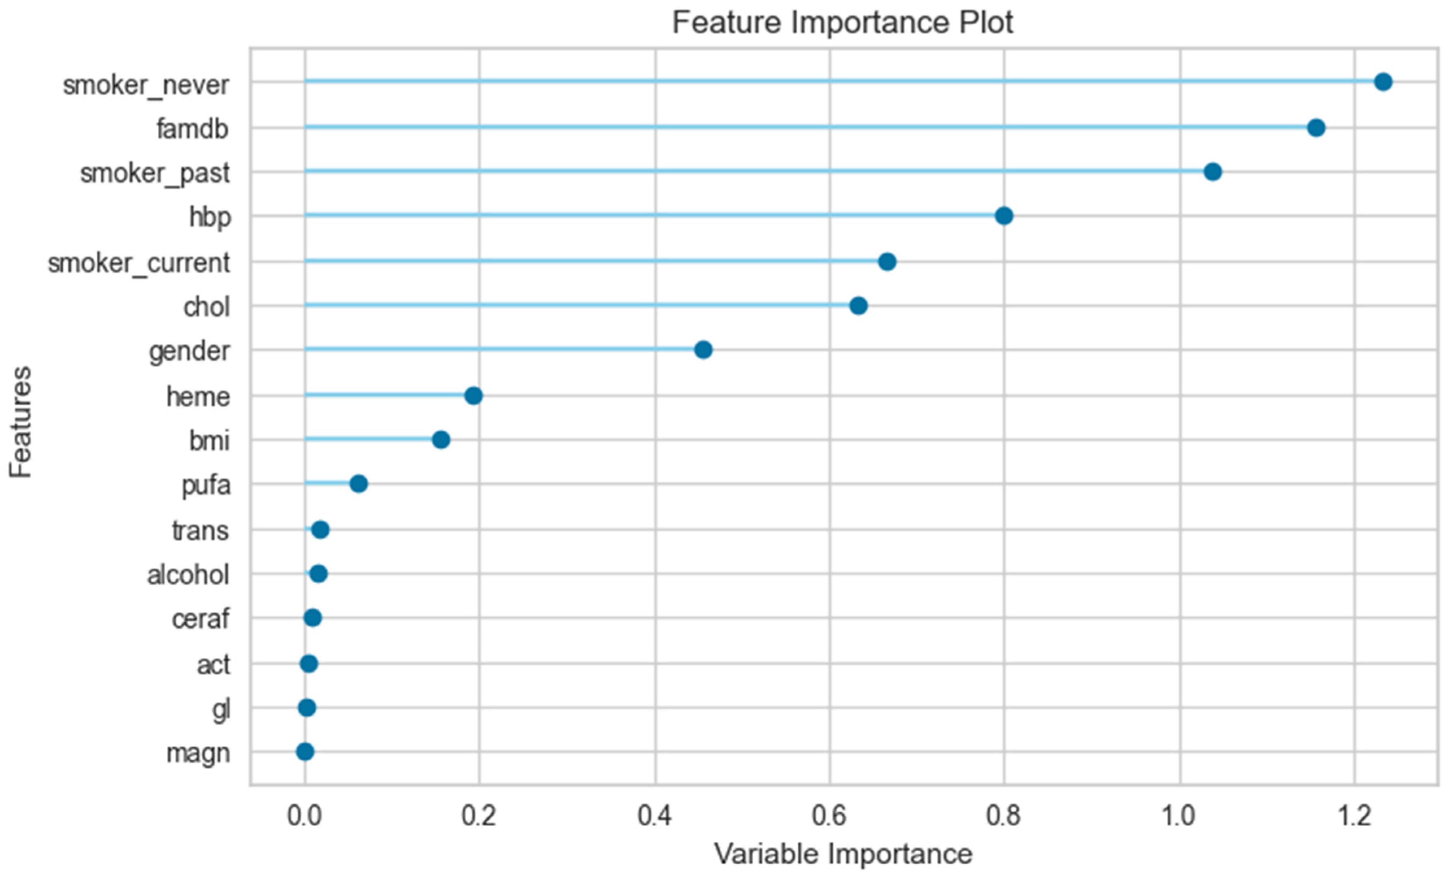1449x879 pixels.
Task: Click the vertical Features axis label
Action: point(21,422)
